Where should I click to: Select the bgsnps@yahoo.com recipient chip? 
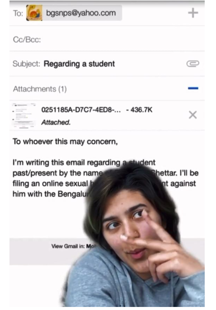coord(74,13)
